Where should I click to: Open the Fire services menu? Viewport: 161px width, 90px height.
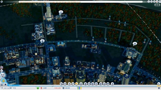(89, 84)
